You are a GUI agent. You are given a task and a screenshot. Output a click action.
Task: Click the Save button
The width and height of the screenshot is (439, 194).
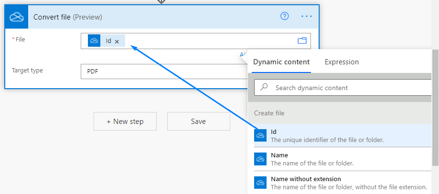199,122
